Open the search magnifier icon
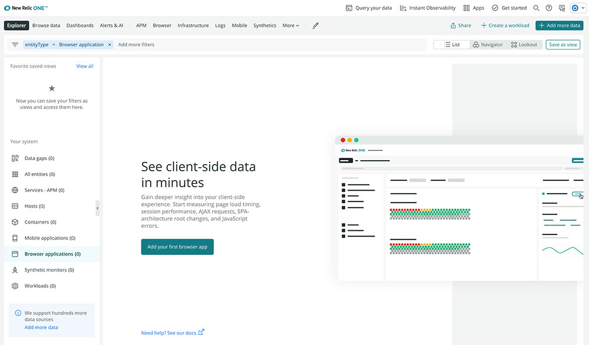589x345 pixels. [x=536, y=8]
